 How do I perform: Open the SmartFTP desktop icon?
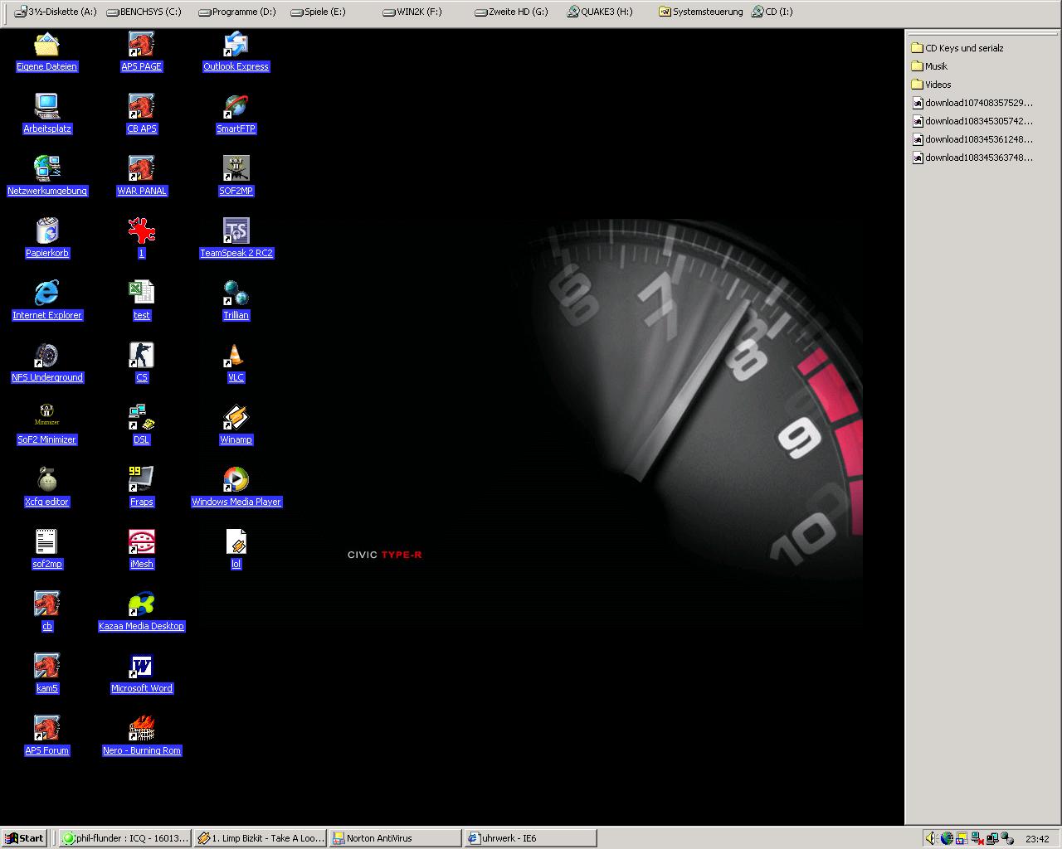pos(236,107)
